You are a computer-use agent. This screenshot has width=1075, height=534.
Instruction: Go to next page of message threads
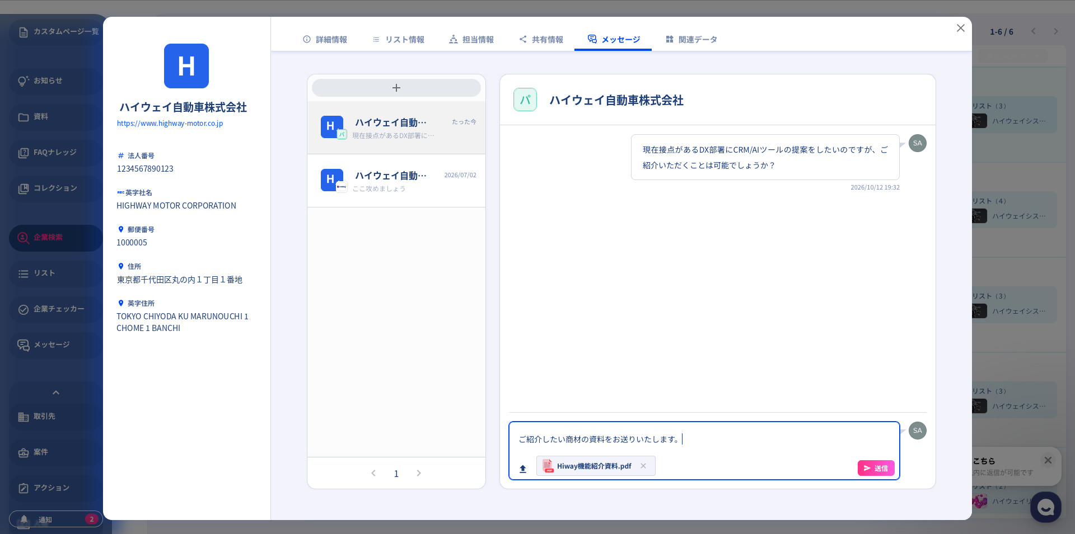[x=419, y=473]
